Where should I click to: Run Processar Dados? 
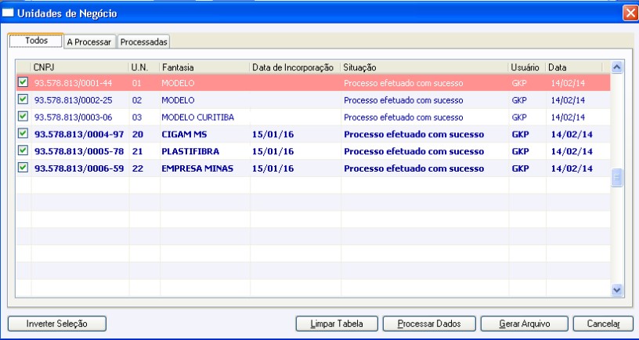tap(429, 324)
